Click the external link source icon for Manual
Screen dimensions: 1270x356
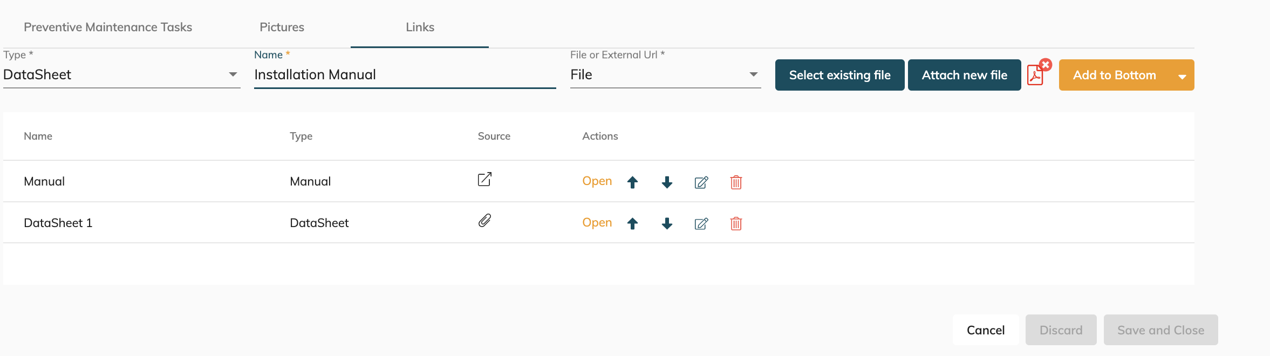(x=484, y=180)
